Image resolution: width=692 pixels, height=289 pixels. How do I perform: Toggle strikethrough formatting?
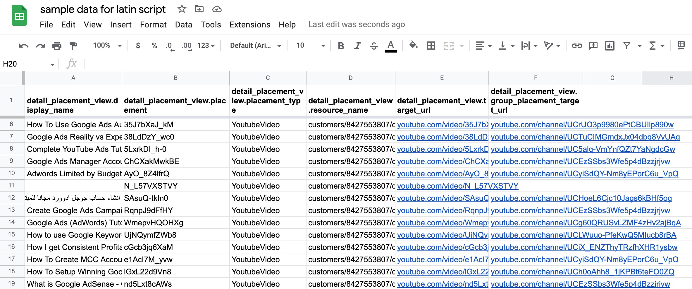374,46
